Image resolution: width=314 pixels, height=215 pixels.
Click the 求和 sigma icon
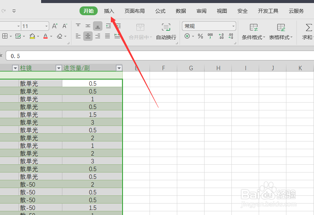(x=309, y=27)
